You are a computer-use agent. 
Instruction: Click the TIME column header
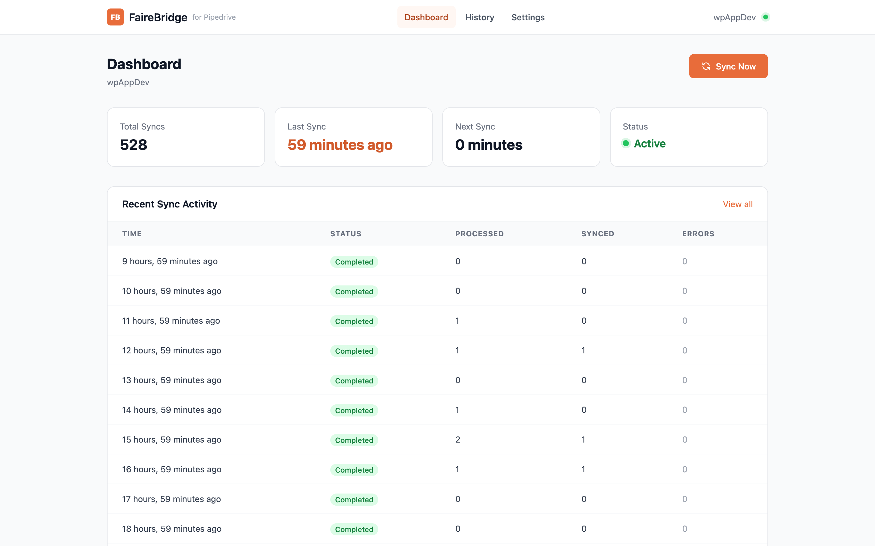tap(132, 234)
